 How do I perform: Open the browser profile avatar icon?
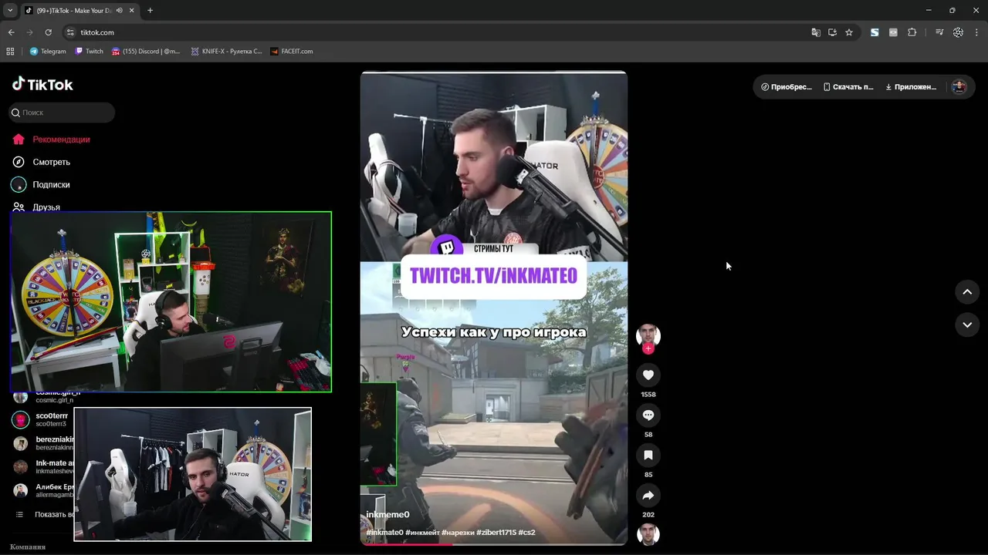[x=958, y=32]
